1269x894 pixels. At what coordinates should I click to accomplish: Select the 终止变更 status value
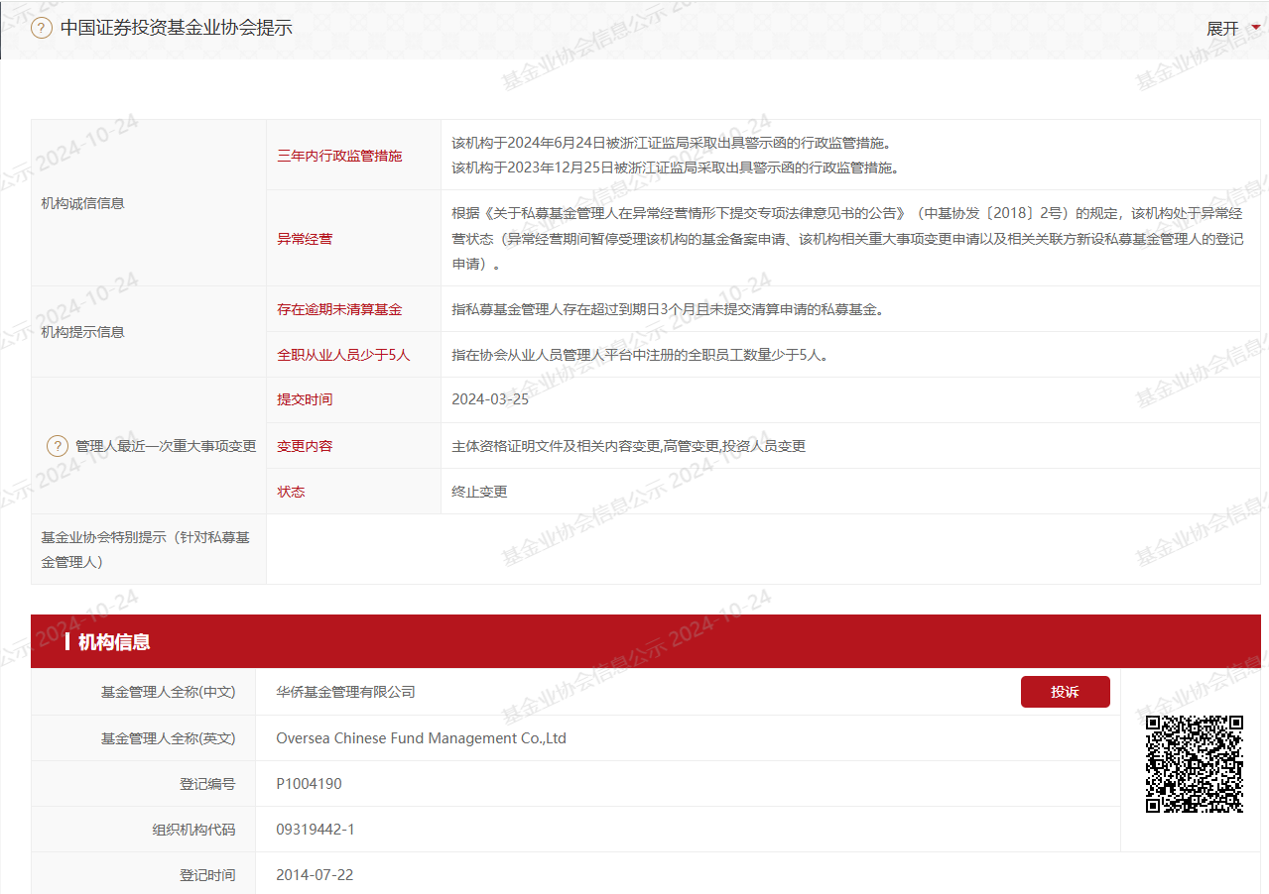[479, 492]
